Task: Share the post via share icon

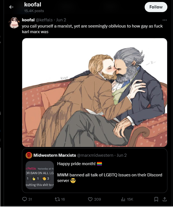Action: [164, 199]
